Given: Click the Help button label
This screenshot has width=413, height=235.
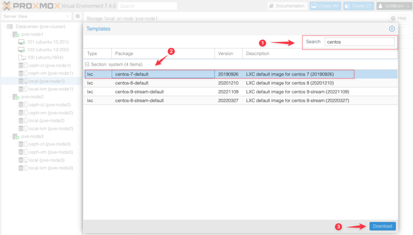Looking at the screenshot, I should [x=402, y=18].
